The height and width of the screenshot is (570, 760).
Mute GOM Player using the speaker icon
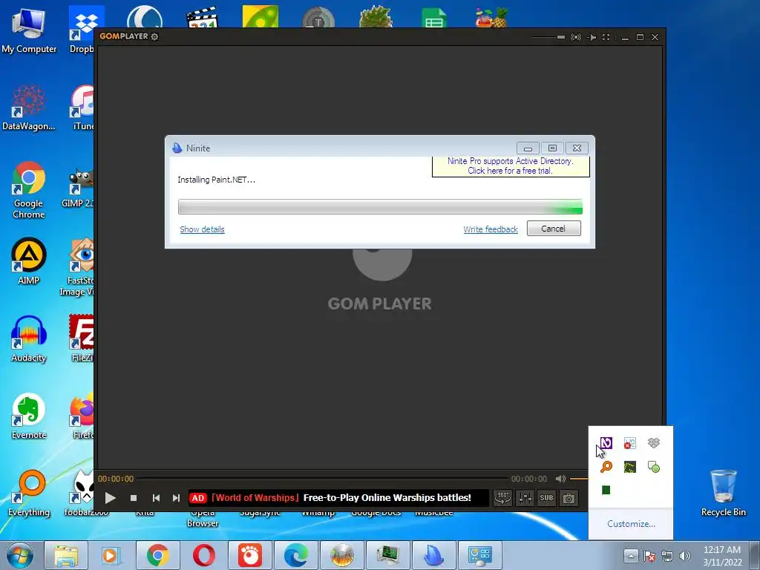pyautogui.click(x=560, y=479)
